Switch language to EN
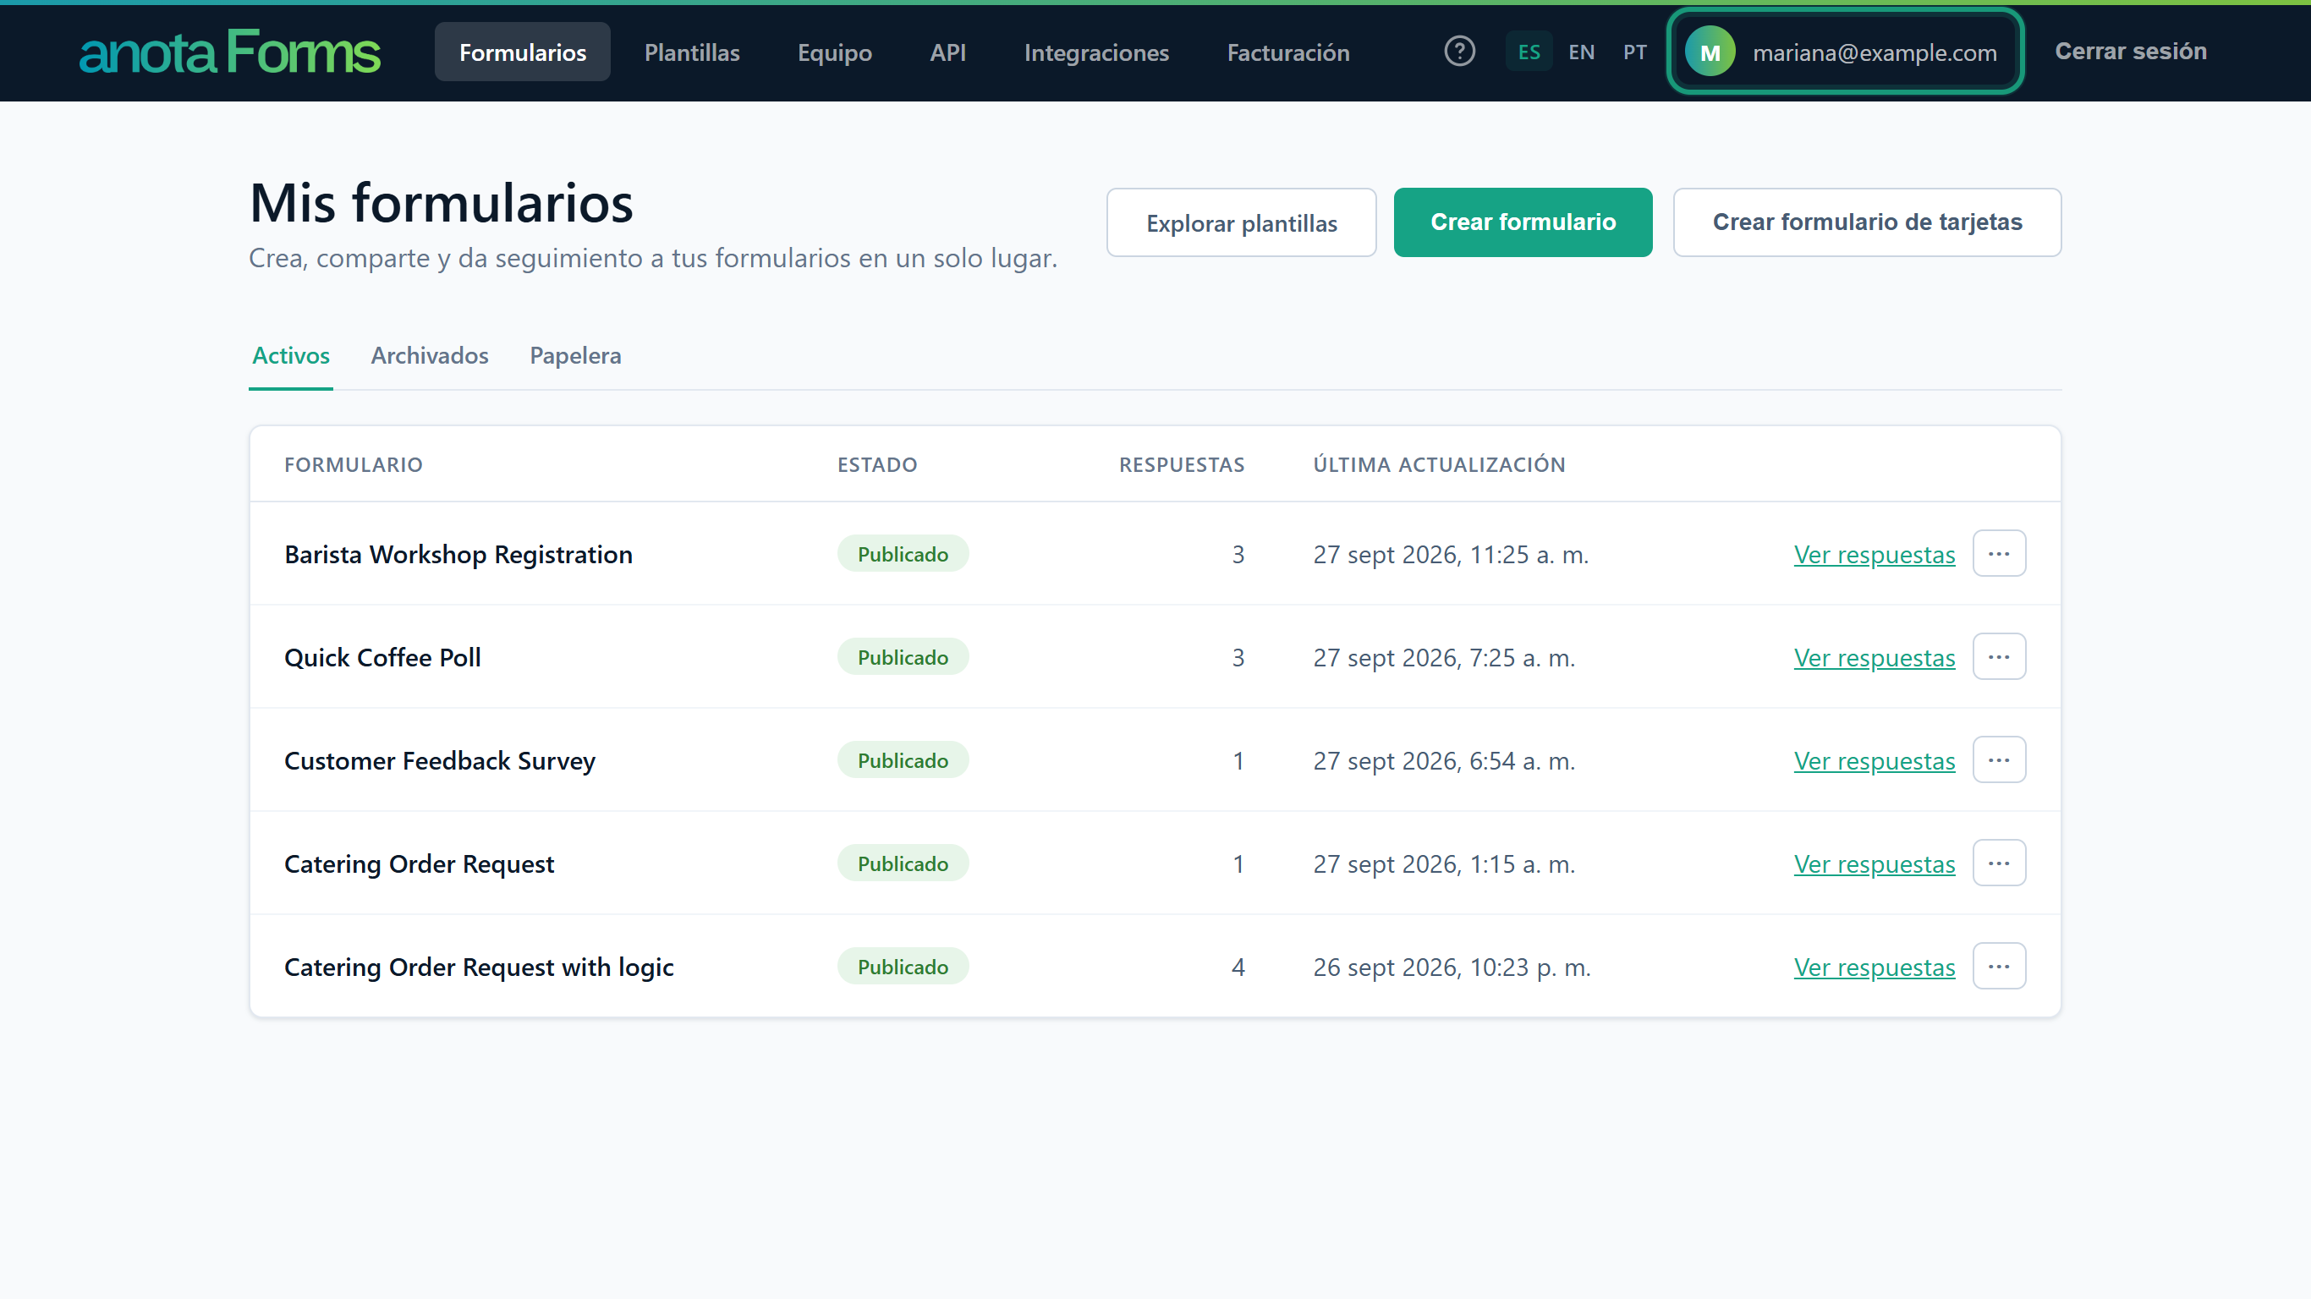The height and width of the screenshot is (1299, 2311). tap(1582, 52)
